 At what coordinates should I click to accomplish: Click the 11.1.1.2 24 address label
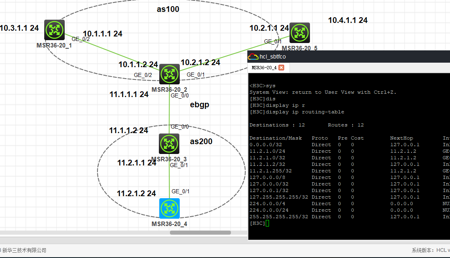point(129,131)
